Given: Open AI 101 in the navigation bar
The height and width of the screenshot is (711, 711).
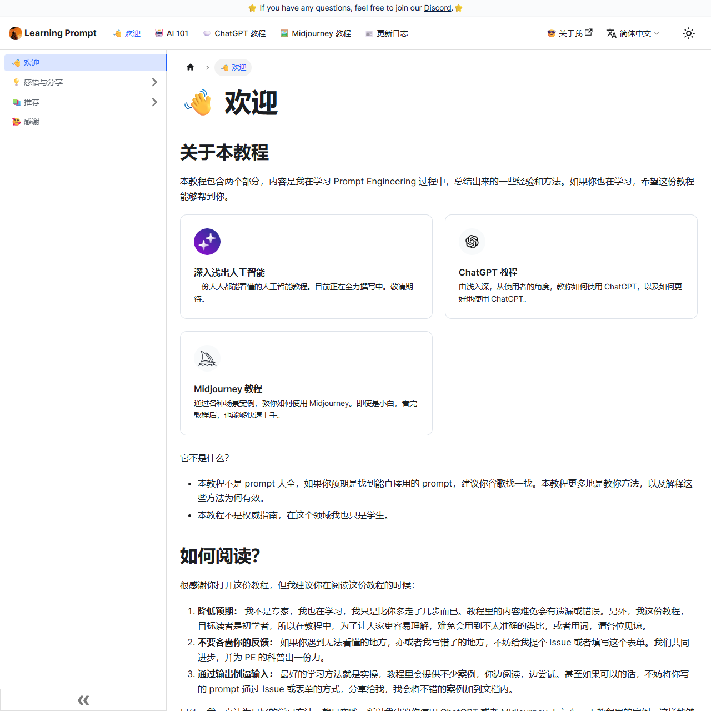Looking at the screenshot, I should 172,33.
